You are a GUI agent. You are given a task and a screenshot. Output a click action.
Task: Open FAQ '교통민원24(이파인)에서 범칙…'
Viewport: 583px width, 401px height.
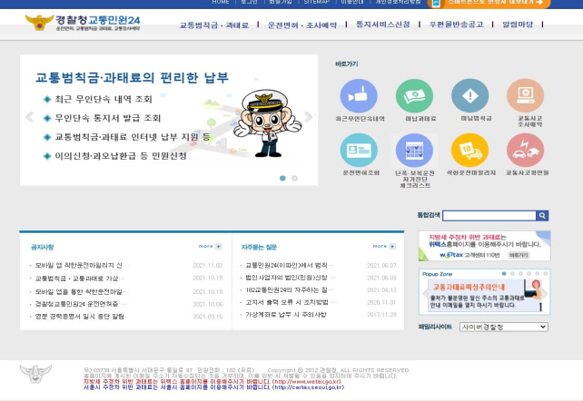pos(290,266)
